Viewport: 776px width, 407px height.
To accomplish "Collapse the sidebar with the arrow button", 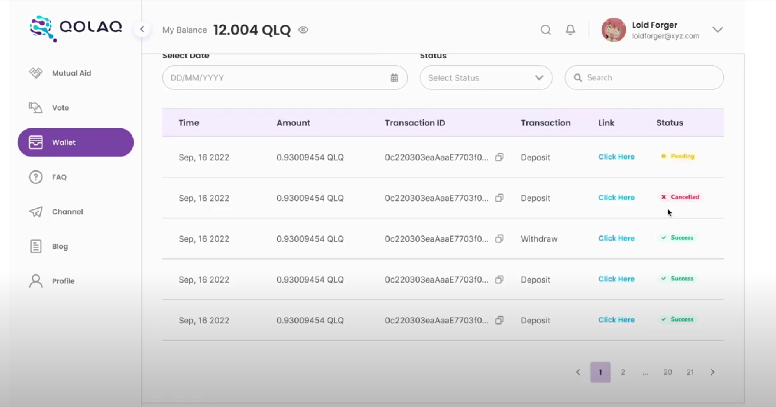I will pyautogui.click(x=142, y=29).
